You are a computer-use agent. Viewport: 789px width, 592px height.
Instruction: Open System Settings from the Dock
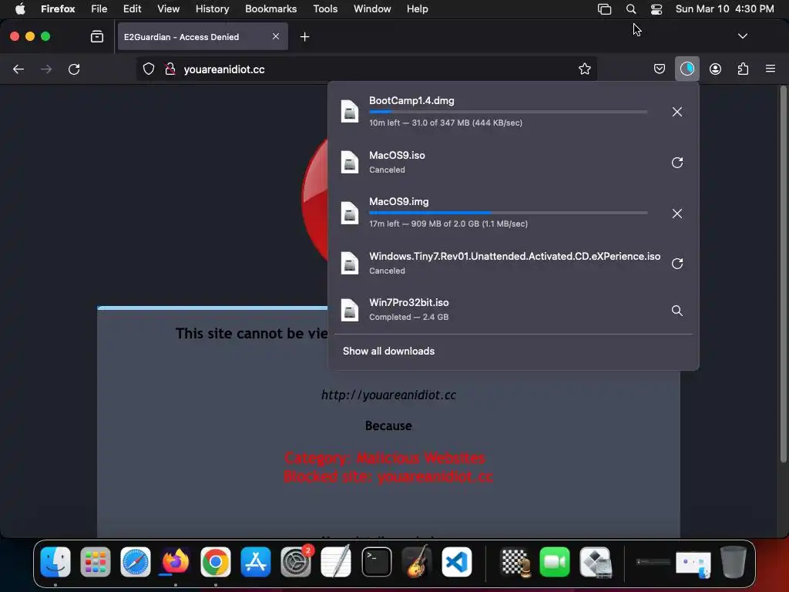point(296,562)
